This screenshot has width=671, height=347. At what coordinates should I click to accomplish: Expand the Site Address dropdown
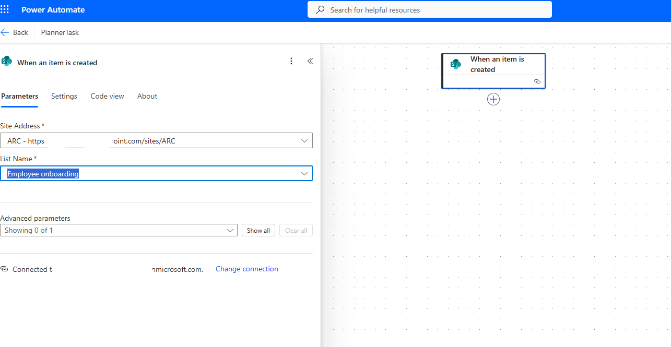pyautogui.click(x=304, y=141)
